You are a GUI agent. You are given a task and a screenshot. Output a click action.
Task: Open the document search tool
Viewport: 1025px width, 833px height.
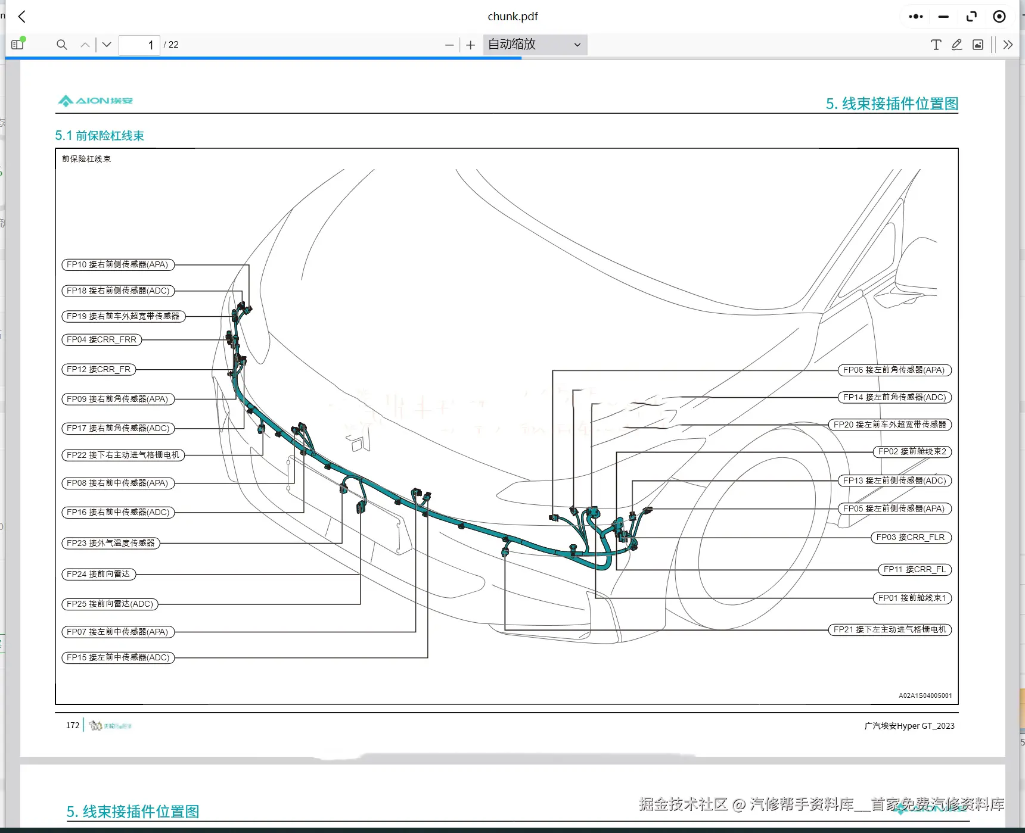click(x=61, y=45)
